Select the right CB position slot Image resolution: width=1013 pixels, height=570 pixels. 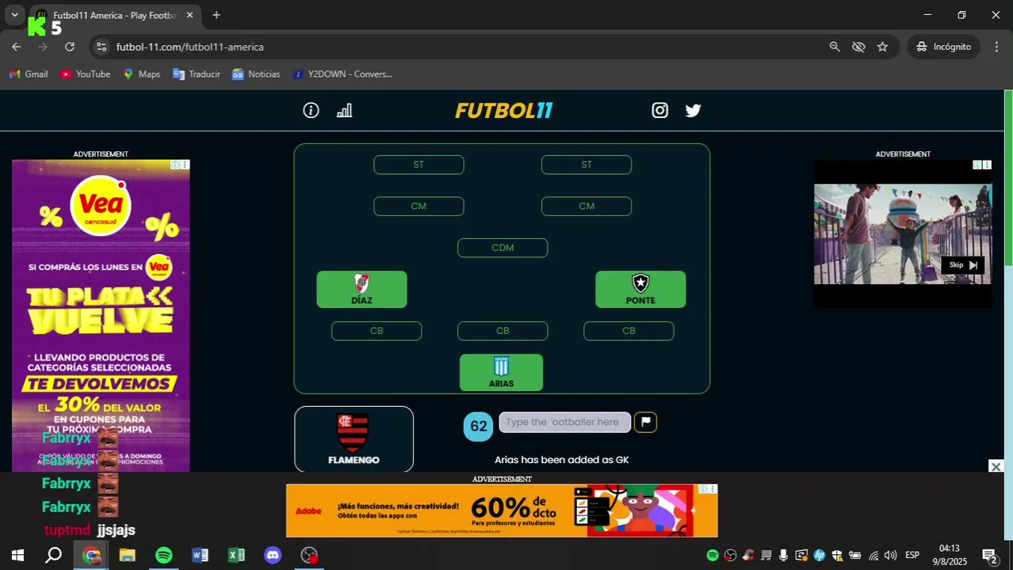(629, 331)
